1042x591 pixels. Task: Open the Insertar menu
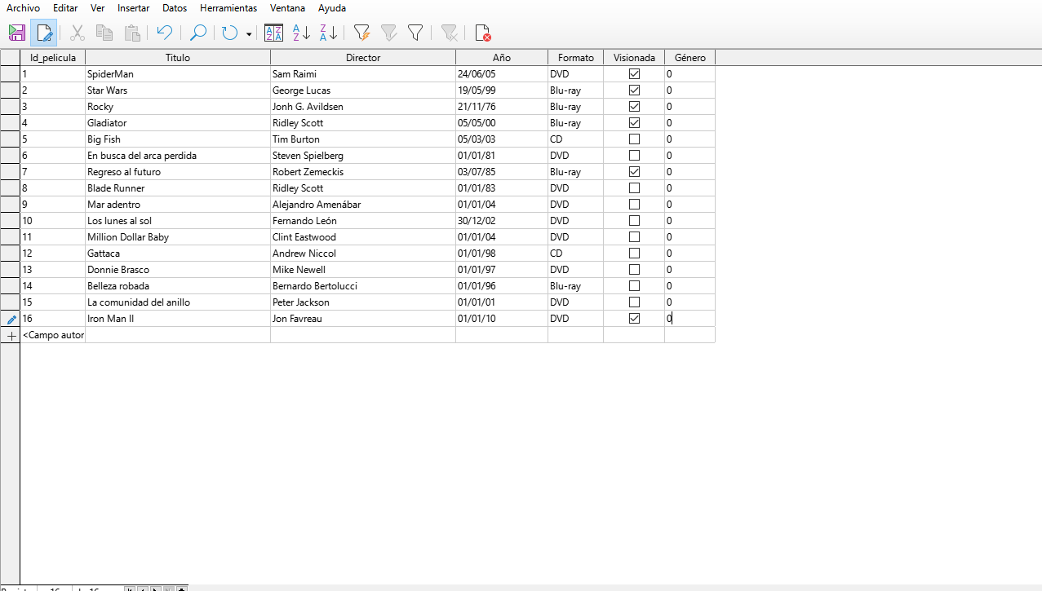pos(133,8)
